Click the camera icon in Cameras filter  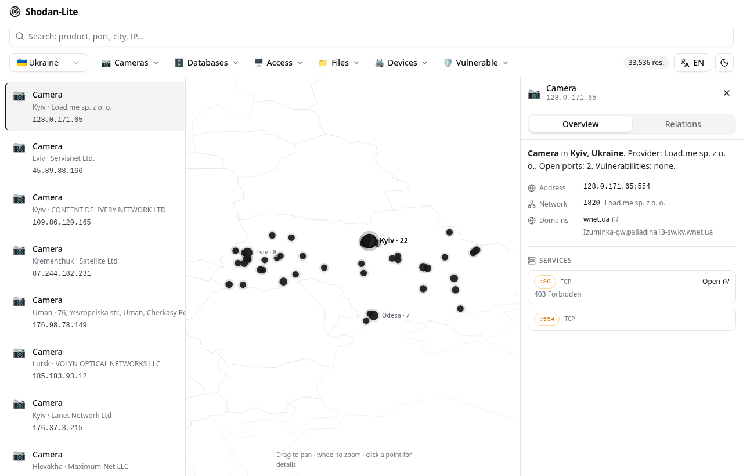pyautogui.click(x=106, y=63)
